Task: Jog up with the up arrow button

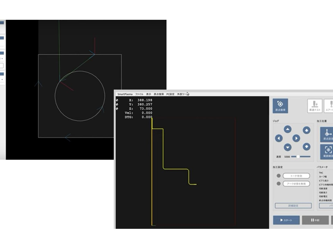Action: (288, 130)
